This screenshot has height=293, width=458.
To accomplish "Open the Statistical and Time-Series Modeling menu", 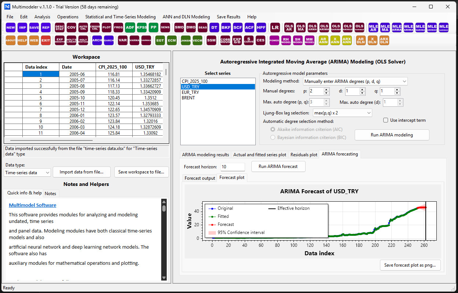I will click(x=121, y=17).
